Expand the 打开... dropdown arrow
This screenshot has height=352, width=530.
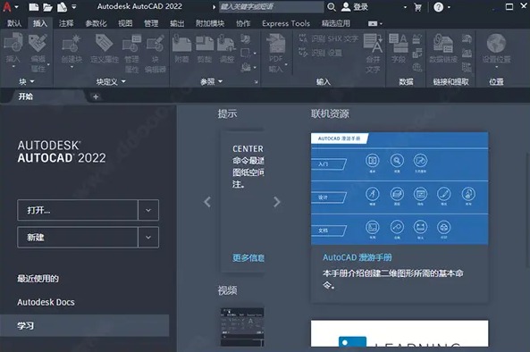click(148, 210)
